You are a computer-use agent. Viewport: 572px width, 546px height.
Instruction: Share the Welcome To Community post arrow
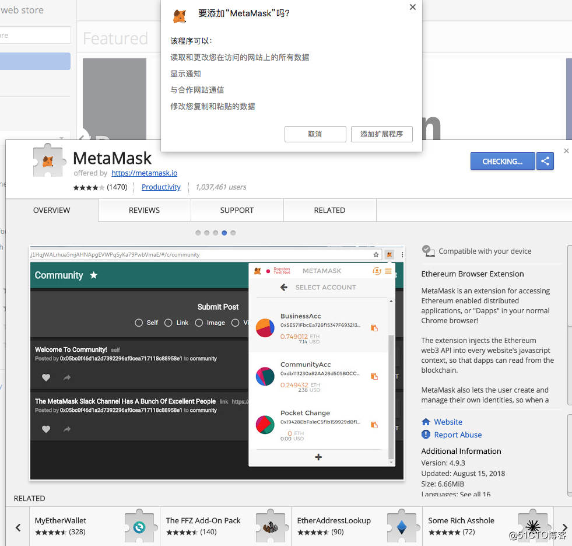[x=67, y=377]
